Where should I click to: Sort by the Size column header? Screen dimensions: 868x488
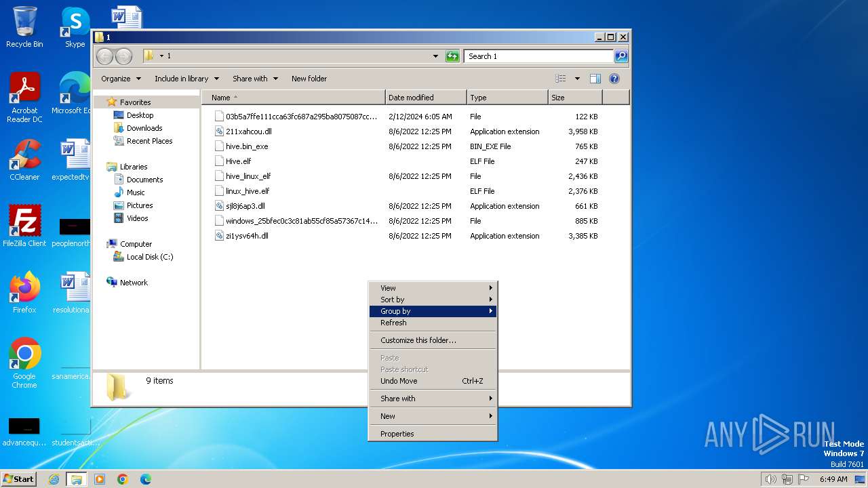575,98
